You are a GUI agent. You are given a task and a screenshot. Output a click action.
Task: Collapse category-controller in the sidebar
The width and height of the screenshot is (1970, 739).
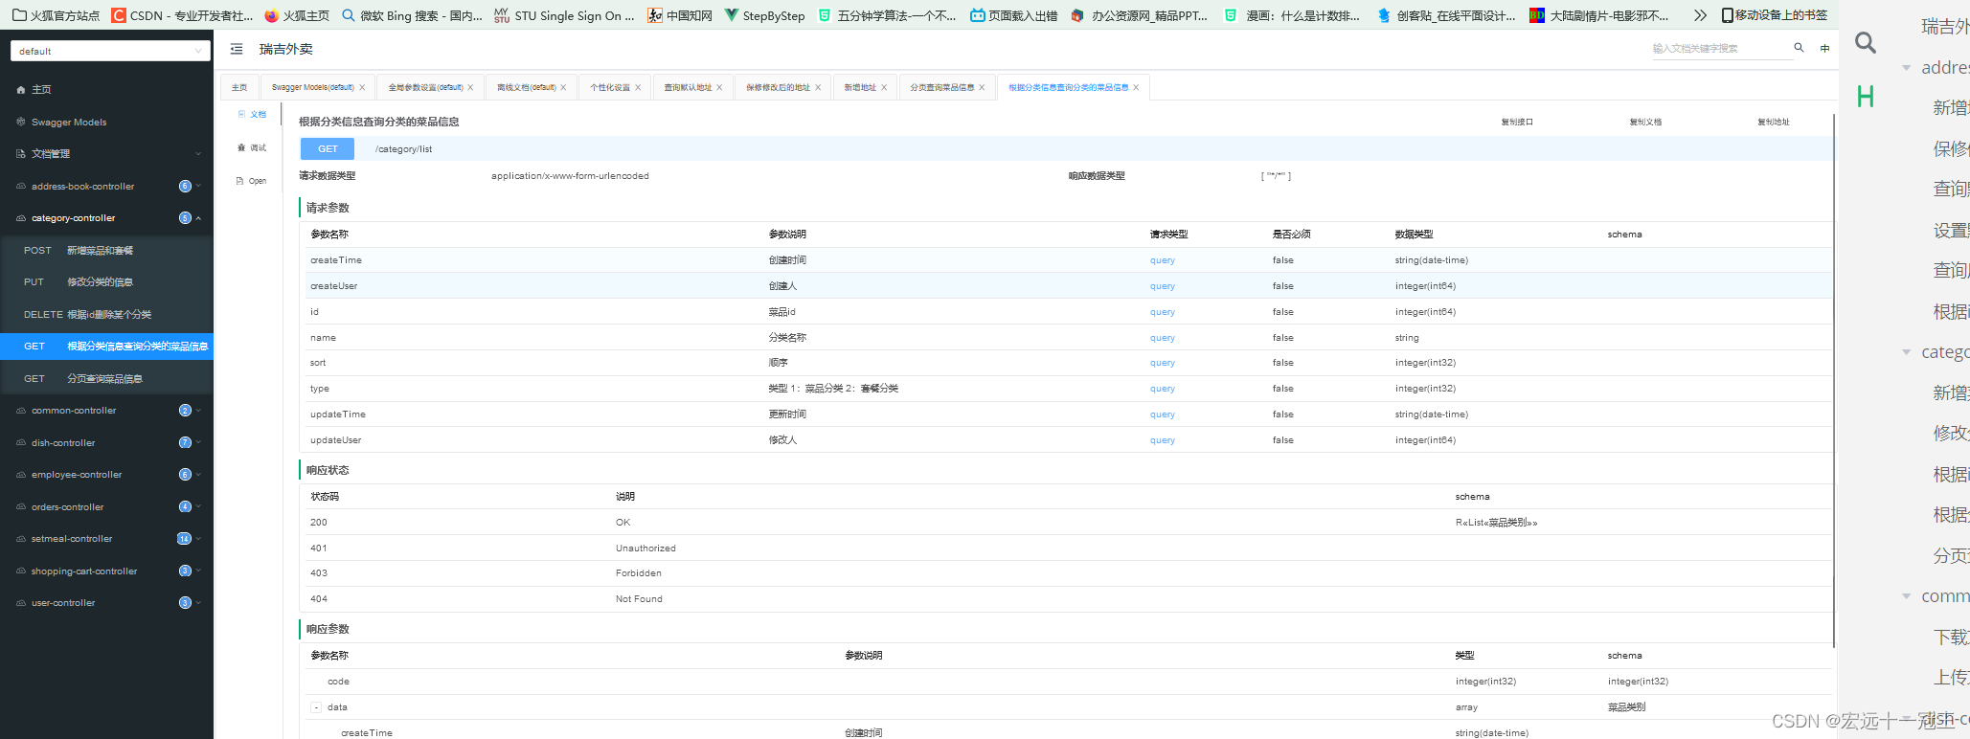106,218
